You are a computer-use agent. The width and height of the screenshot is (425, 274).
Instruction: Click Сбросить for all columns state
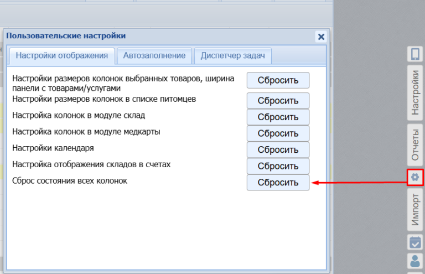278,183
